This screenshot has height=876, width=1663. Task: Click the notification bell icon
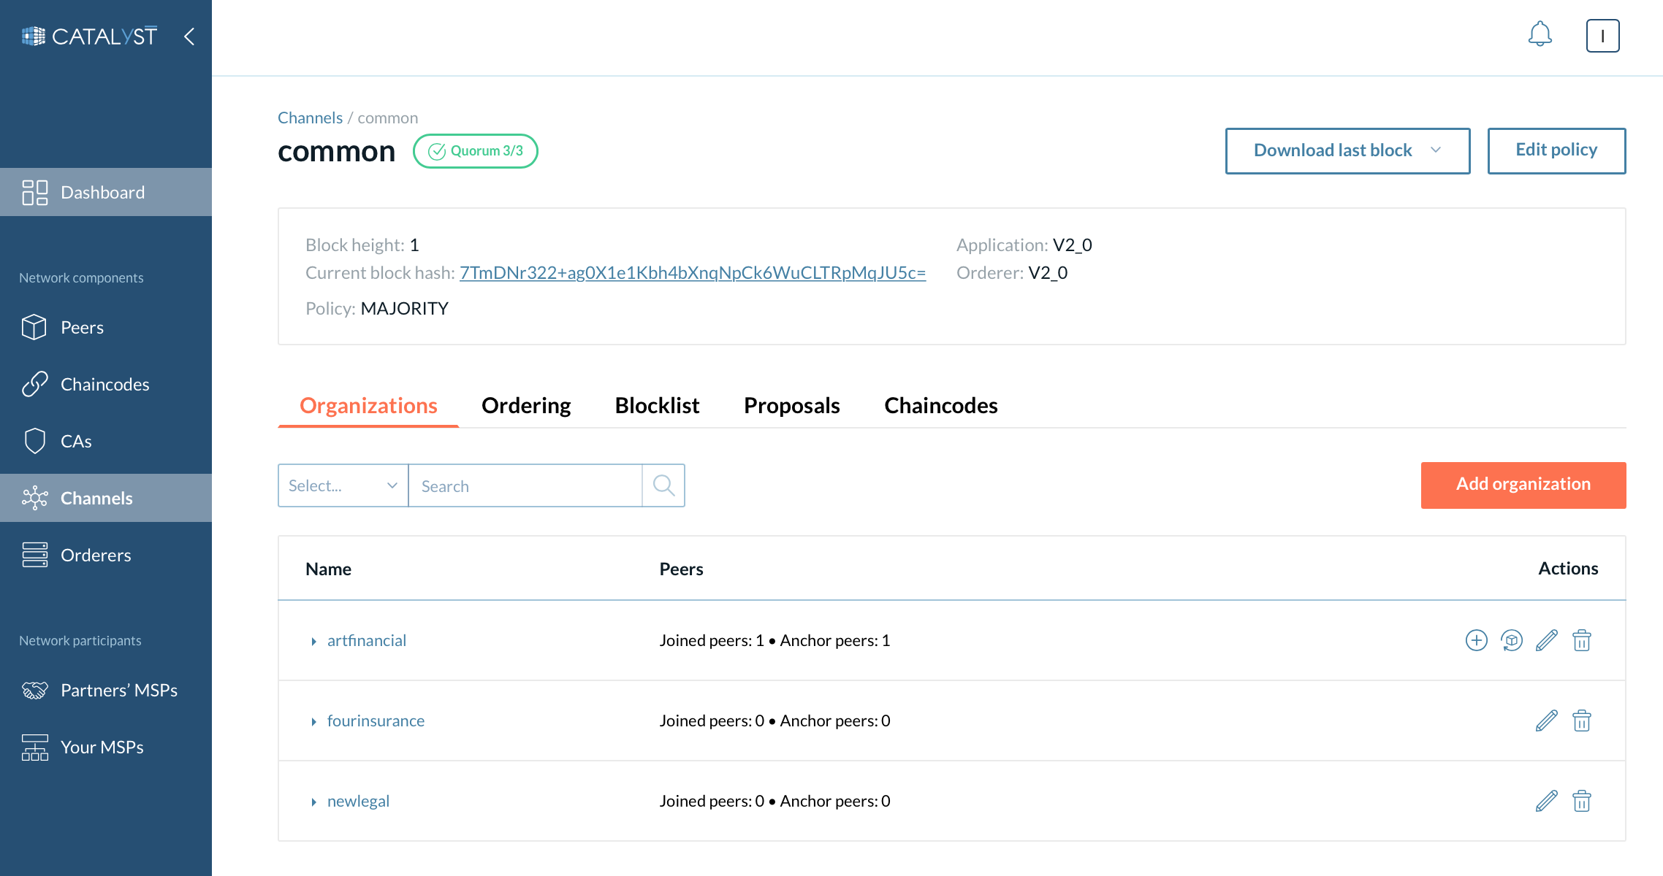(x=1540, y=34)
